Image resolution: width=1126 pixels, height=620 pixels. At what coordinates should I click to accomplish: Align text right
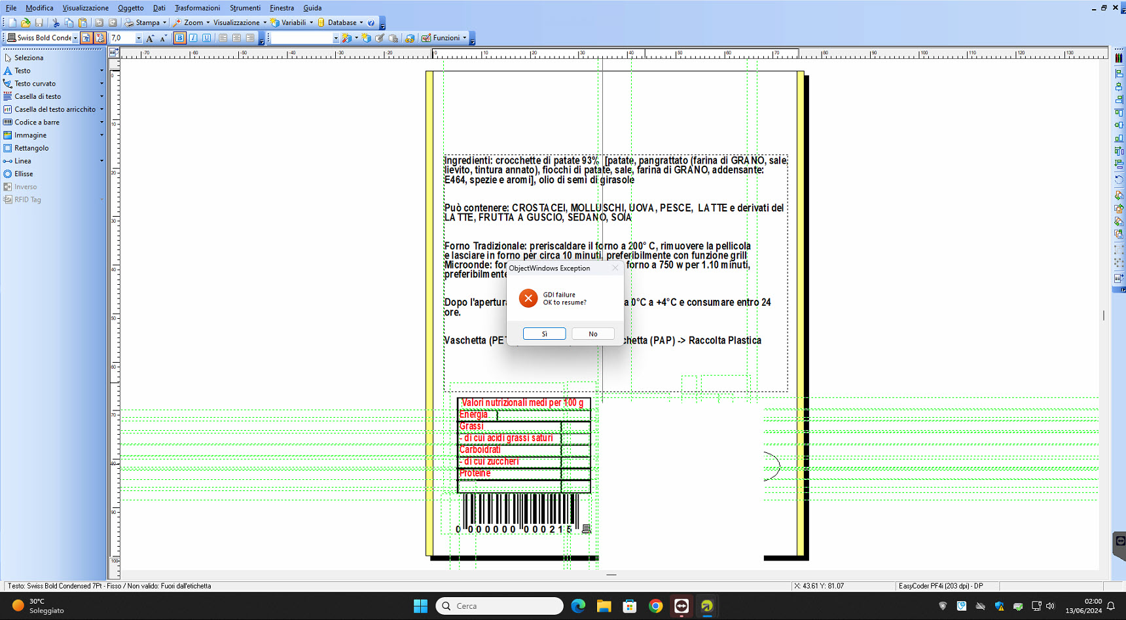click(250, 38)
